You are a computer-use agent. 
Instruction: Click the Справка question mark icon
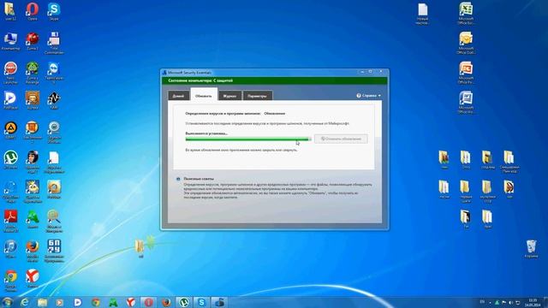point(359,95)
